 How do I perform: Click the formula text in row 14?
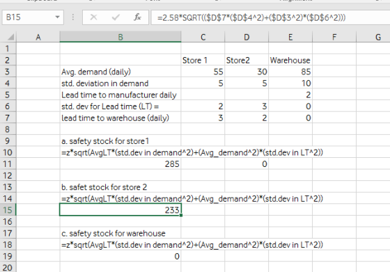tap(192, 199)
